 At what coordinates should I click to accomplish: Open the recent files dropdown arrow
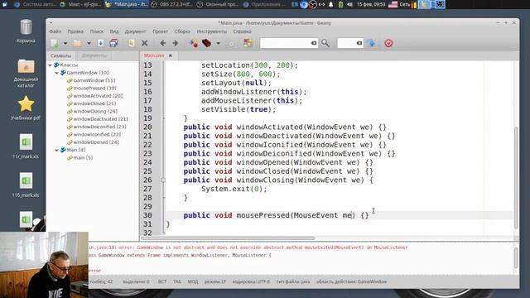click(x=89, y=43)
